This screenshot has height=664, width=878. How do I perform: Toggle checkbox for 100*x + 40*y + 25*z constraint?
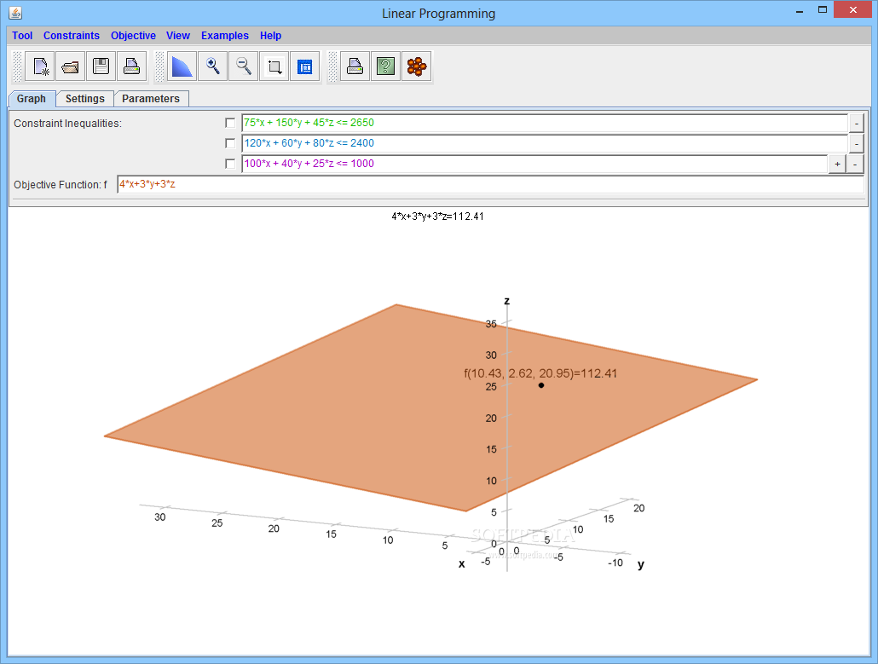229,164
